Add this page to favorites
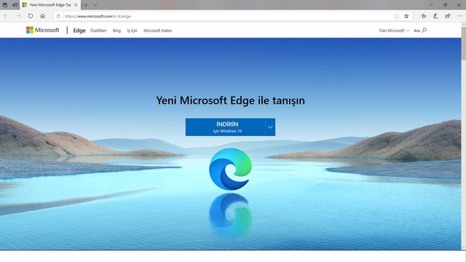The height and width of the screenshot is (262, 466). coord(406,16)
